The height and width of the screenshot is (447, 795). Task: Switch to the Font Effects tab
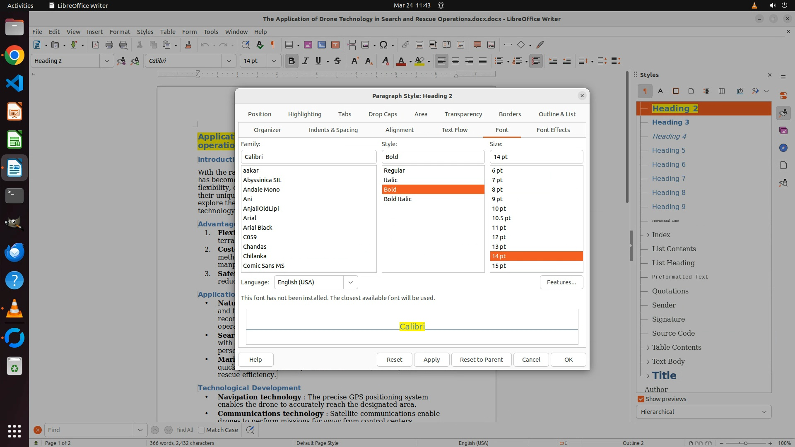pos(553,130)
